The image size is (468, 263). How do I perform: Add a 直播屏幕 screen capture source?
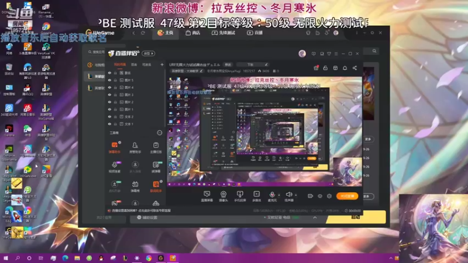pos(207,196)
